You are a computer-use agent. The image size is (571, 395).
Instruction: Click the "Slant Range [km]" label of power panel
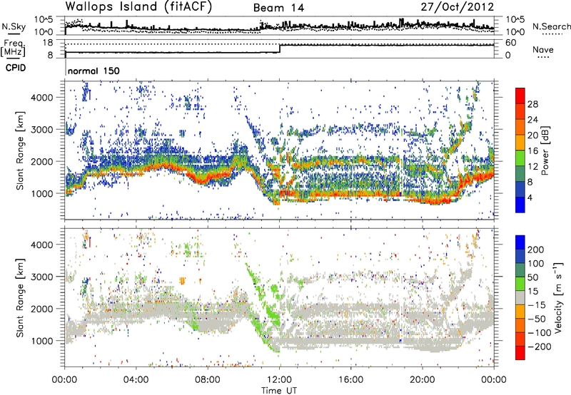pos(20,150)
